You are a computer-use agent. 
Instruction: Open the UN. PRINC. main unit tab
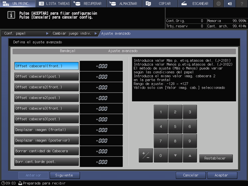(x=18, y=3)
